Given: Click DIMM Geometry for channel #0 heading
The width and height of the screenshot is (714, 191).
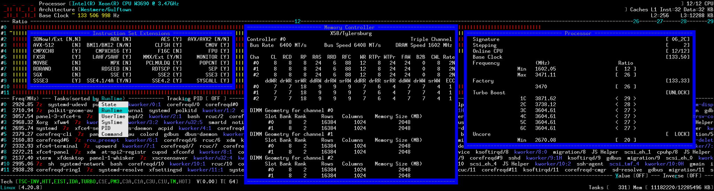Looking at the screenshot, I should point(291,110).
